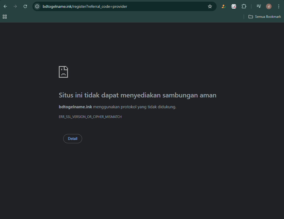The width and height of the screenshot is (284, 219).
Task: Click the sad page error icon
Action: coord(64,72)
